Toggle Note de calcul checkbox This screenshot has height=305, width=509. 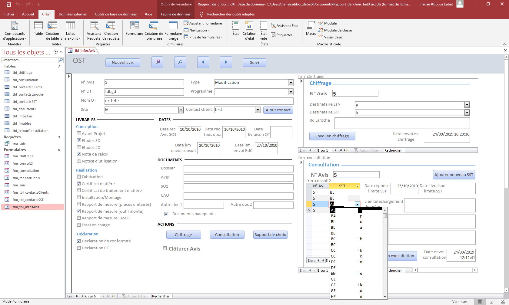[x=79, y=154]
